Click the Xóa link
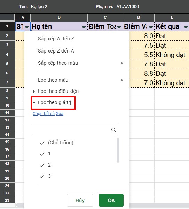Viewport: 189px width, 209px height. [x=60, y=114]
